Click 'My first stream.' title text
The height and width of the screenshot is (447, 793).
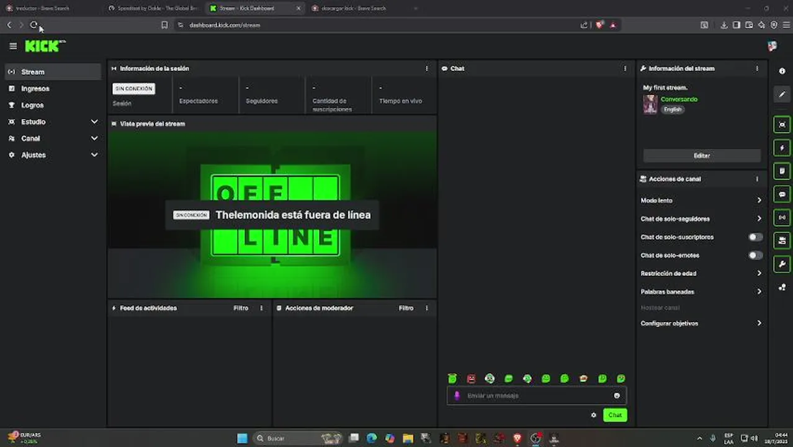tap(665, 88)
